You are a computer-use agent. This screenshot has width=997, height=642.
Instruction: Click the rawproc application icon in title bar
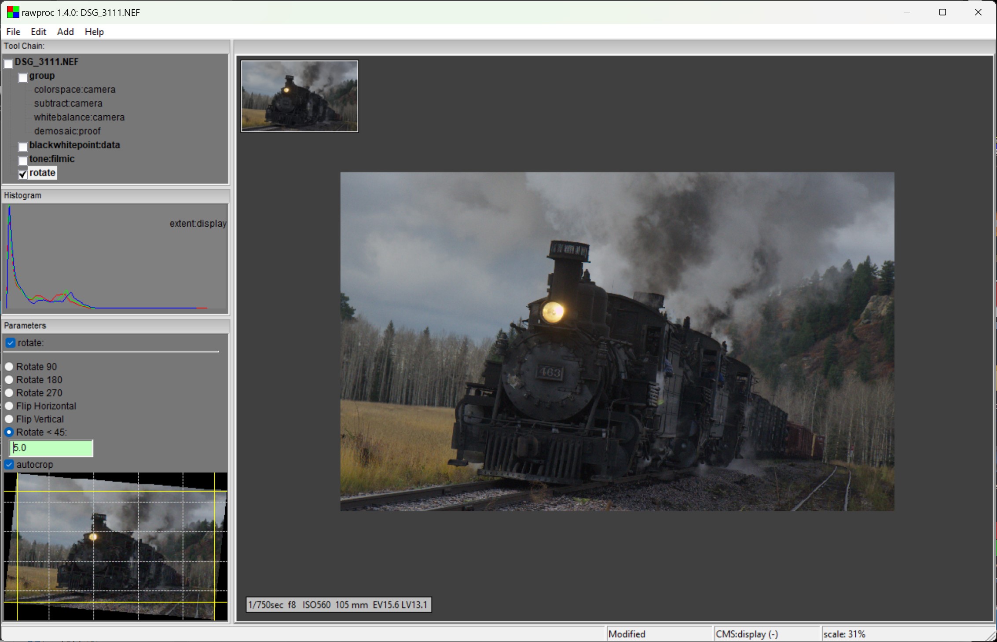click(13, 12)
